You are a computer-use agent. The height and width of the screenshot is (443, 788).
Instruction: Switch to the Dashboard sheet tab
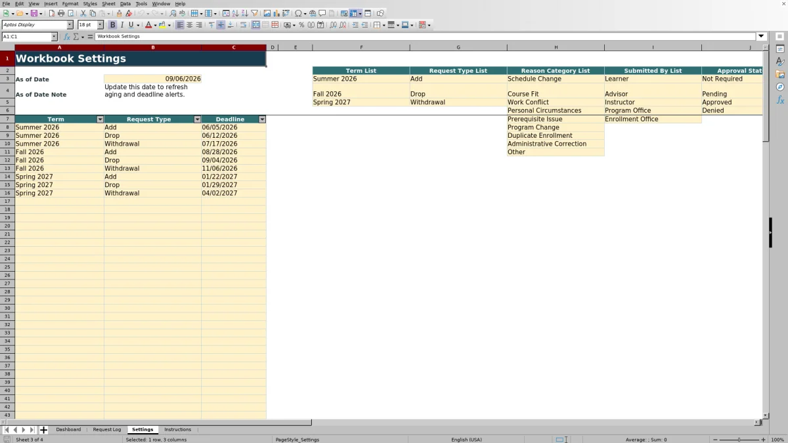(x=68, y=430)
